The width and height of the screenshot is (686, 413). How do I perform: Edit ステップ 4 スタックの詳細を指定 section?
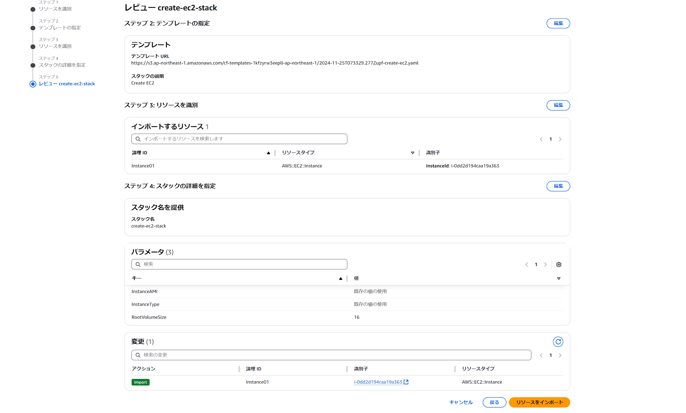tap(558, 186)
